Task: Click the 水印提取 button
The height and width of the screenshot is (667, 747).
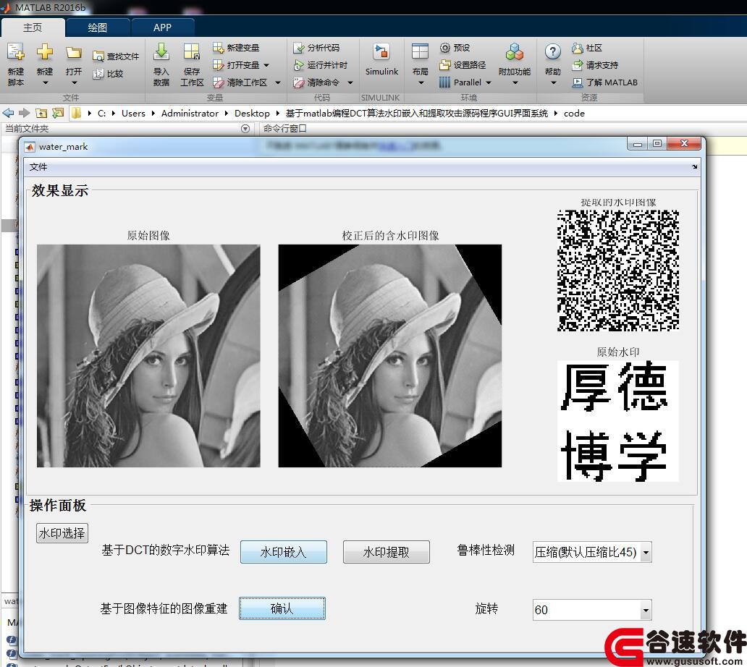Action: (x=387, y=552)
